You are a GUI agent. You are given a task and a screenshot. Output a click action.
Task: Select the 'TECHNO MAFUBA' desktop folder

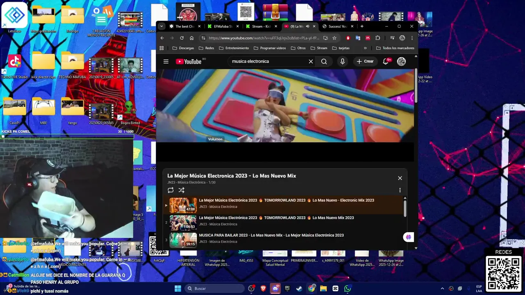point(72,66)
